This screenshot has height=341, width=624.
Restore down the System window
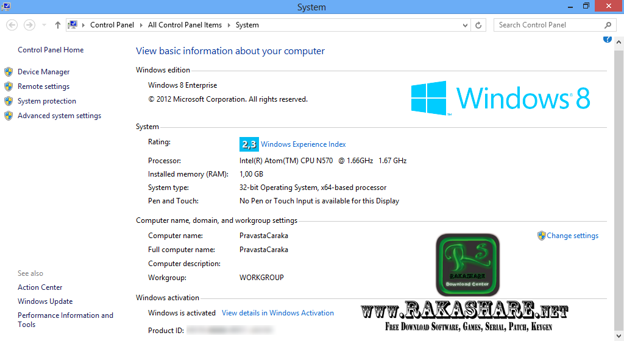586,6
